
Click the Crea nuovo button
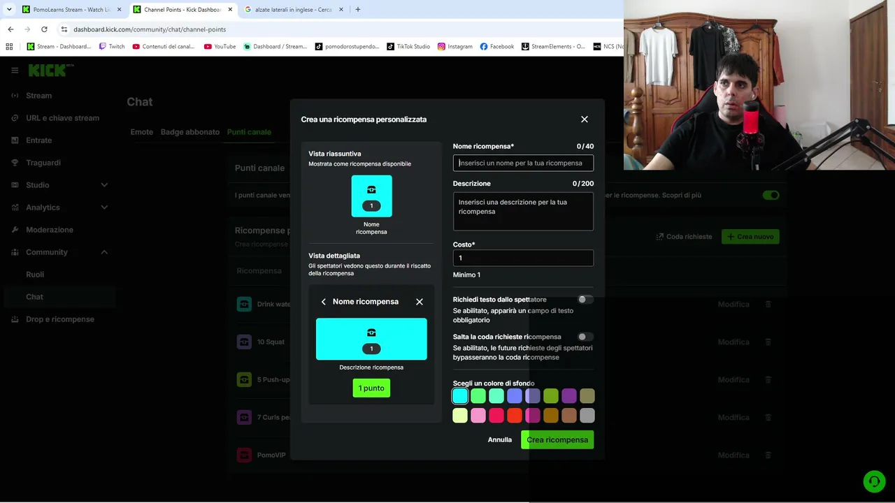click(x=750, y=237)
